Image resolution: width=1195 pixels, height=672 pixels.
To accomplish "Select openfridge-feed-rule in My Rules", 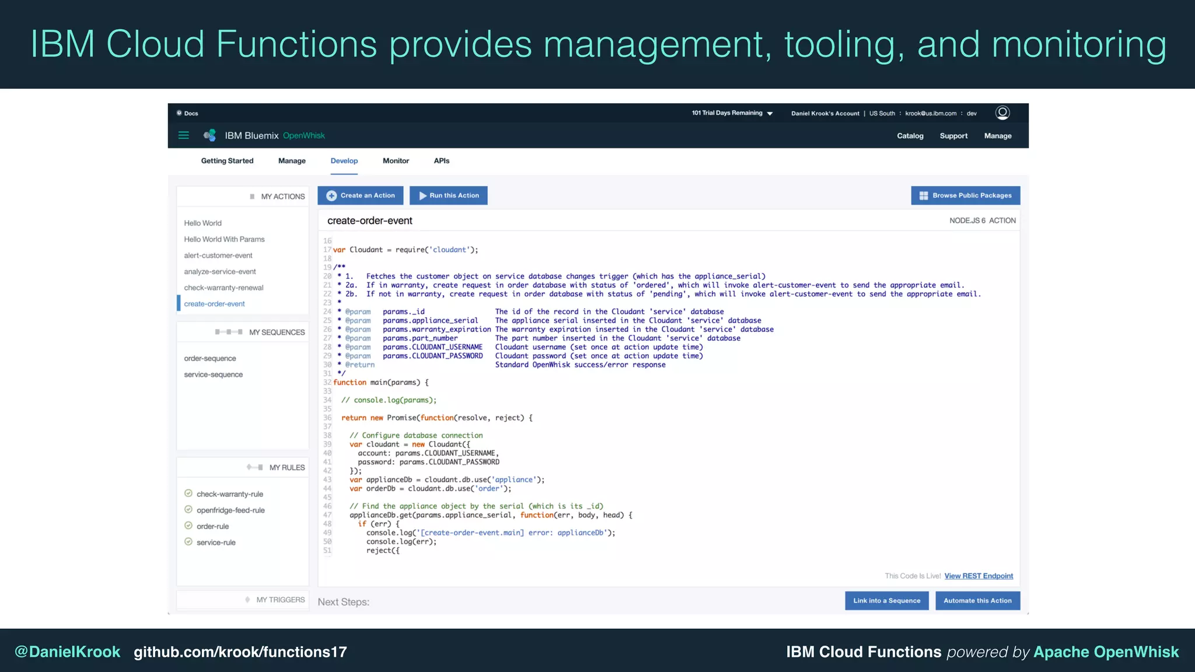I will [x=230, y=510].
